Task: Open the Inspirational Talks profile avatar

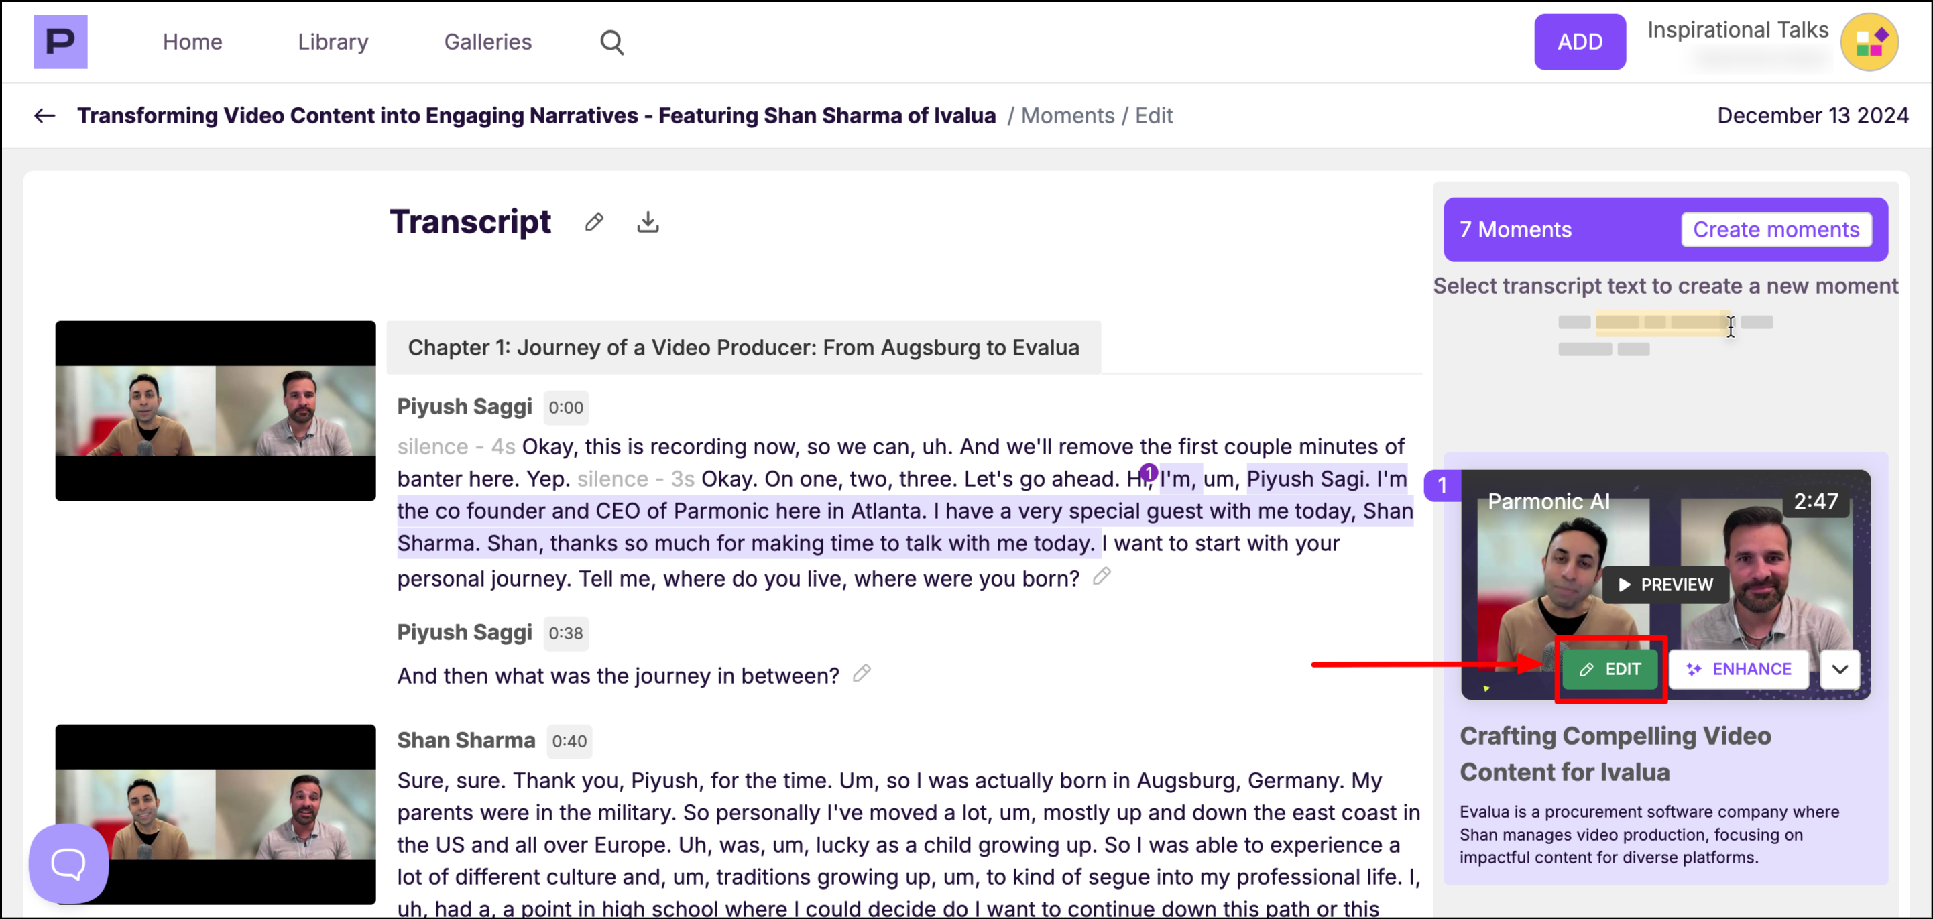Action: coord(1869,42)
